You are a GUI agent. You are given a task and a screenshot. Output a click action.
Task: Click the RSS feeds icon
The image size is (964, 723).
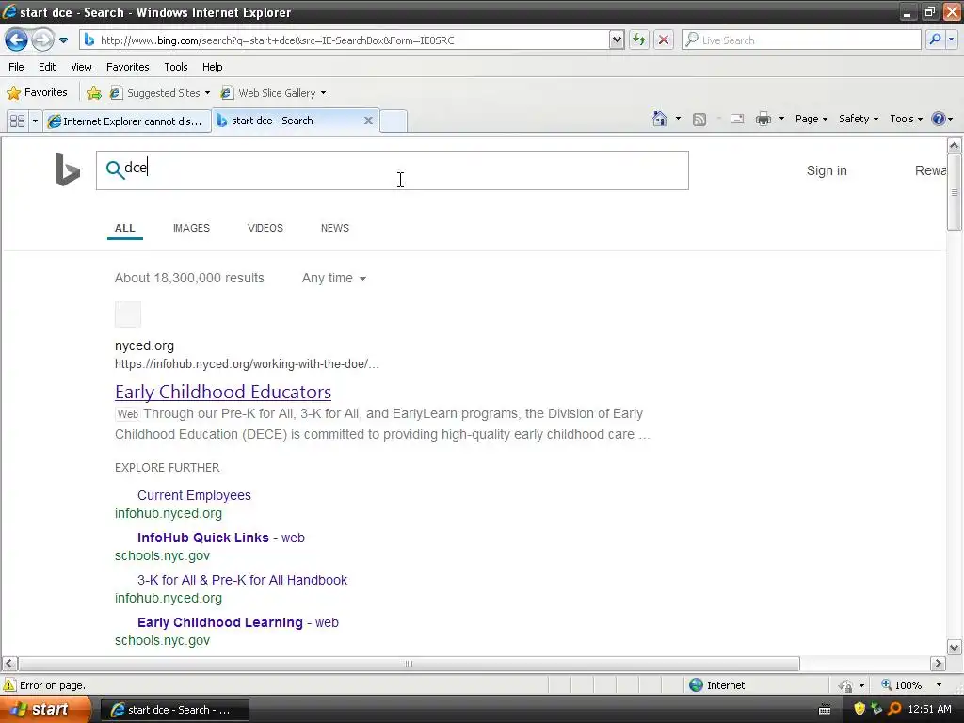tap(699, 120)
